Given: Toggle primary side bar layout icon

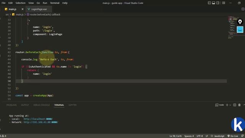Looking at the screenshot, I should (209, 3).
